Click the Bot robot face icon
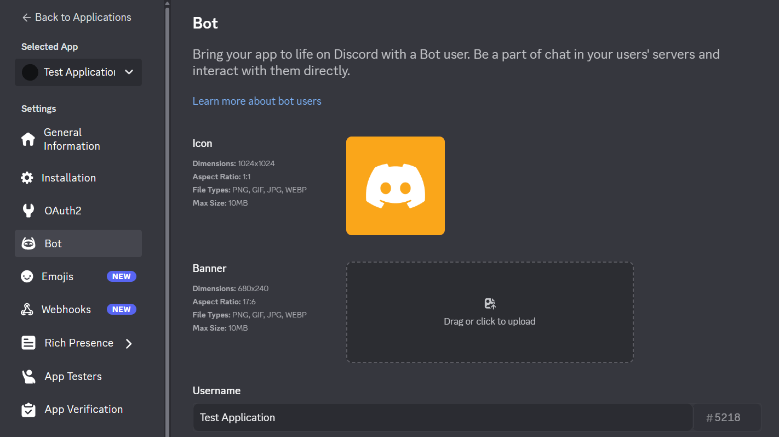The image size is (779, 437). (28, 243)
